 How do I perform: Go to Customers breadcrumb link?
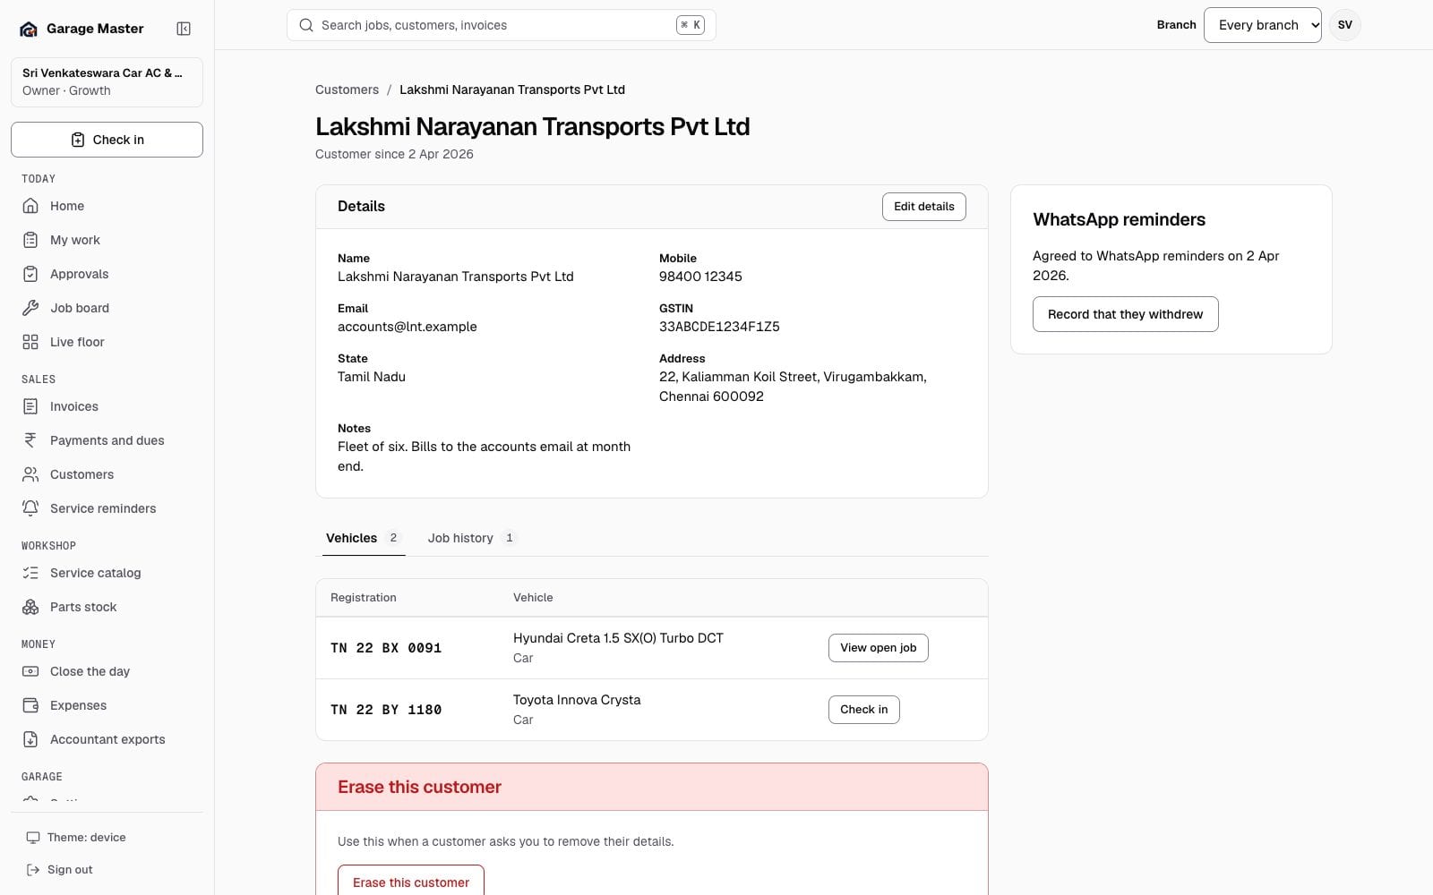tap(347, 89)
